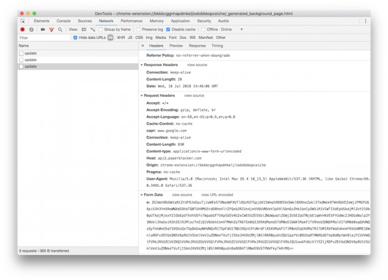
Task: Open the Performance tab
Action: coord(131,21)
